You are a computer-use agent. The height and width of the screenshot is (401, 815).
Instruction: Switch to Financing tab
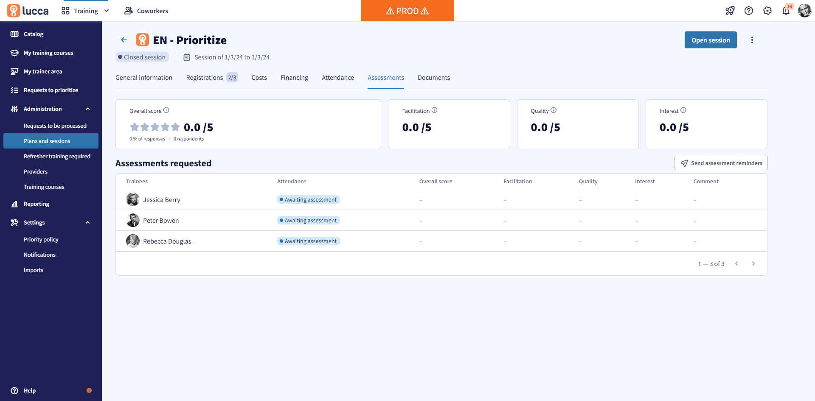(x=294, y=78)
